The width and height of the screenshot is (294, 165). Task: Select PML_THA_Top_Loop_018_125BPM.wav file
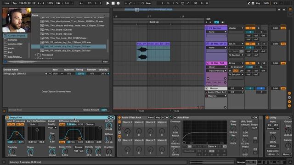tap(65, 38)
